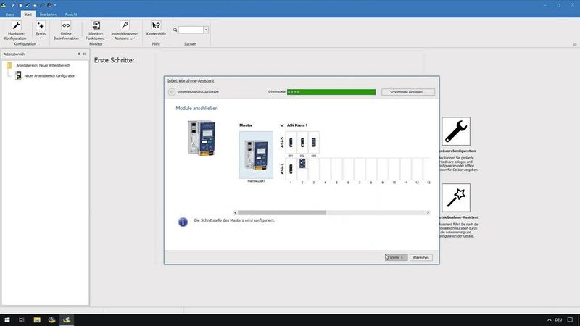580x326 pixels.
Task: Switch to the Start tab
Action: tap(28, 14)
